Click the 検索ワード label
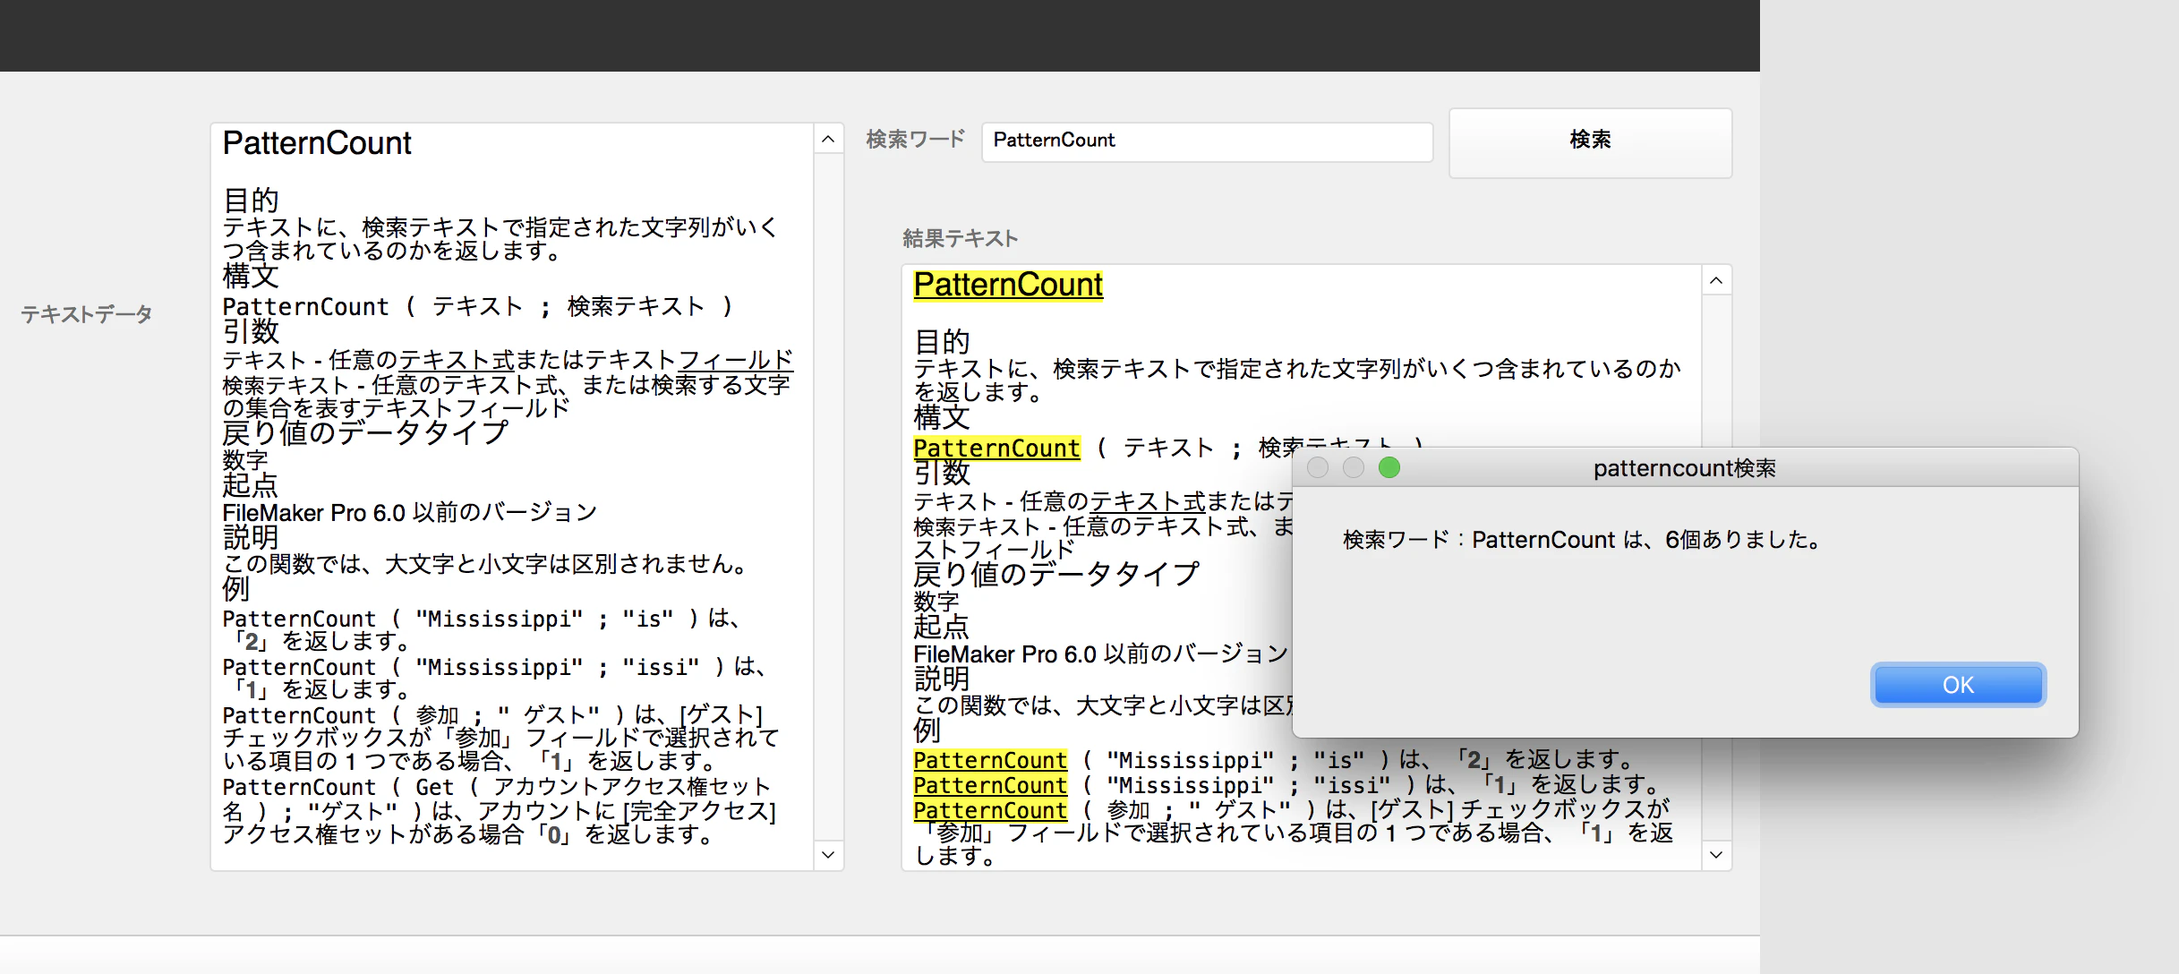Viewport: 2179px width, 974px height. point(916,140)
